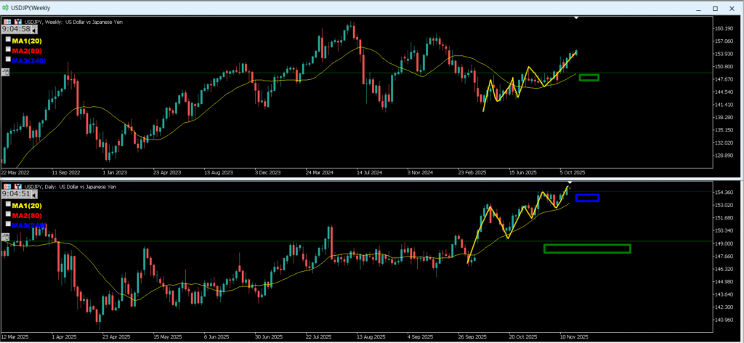Click the mouse tool icon in Weekly chart
Screen dimensions: 744x343
pyautogui.click(x=6, y=71)
